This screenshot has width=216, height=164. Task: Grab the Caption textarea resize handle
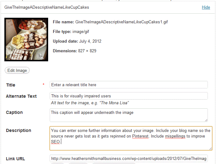(206, 120)
